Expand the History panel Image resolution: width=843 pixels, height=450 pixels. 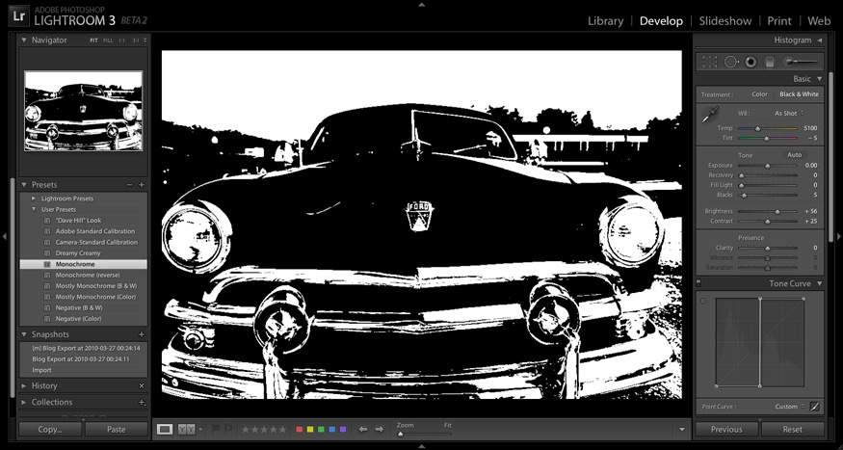pos(24,385)
